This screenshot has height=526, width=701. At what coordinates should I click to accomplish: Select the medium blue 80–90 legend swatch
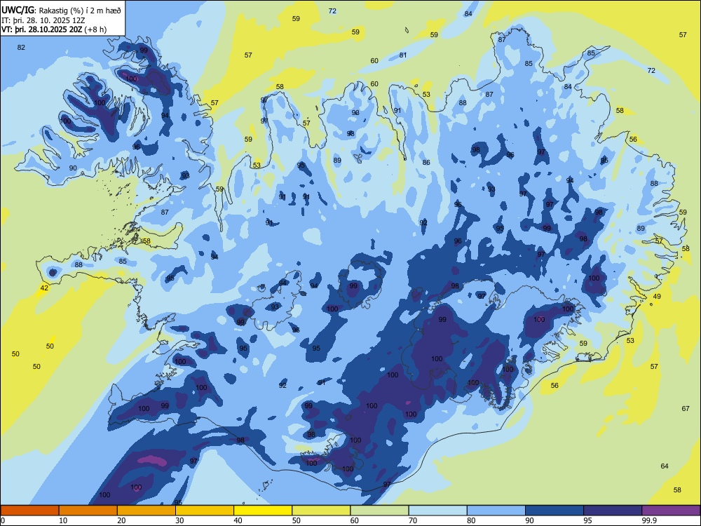pos(496,511)
